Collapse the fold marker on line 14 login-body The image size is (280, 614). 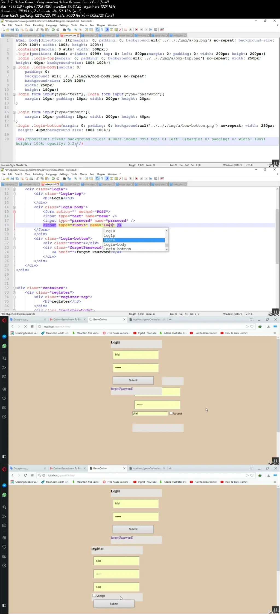tap(14, 207)
